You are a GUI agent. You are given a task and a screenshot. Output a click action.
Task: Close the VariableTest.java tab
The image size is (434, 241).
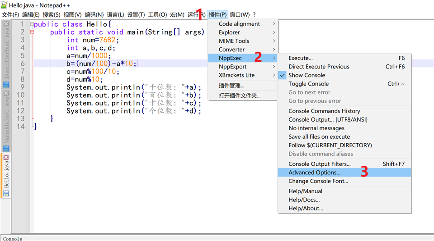[6, 93]
